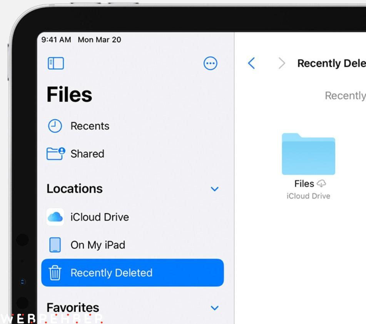This screenshot has width=366, height=324.
Task: Click the iCloud Drive cloud icon
Action: 55,217
